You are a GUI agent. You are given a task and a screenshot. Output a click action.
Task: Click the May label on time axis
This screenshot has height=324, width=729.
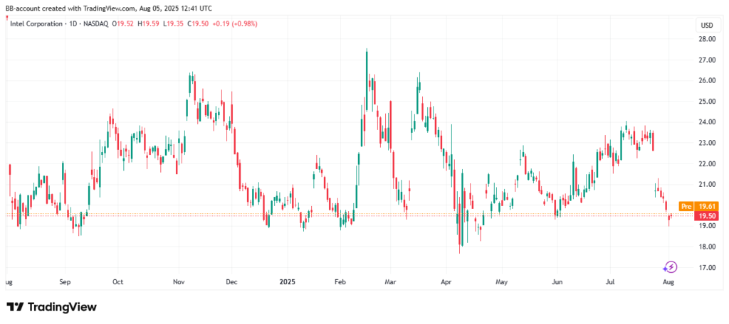coord(501,282)
